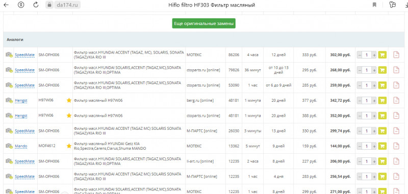
Task: Open Hengst brand link in berg.ru row
Action: click(x=21, y=100)
